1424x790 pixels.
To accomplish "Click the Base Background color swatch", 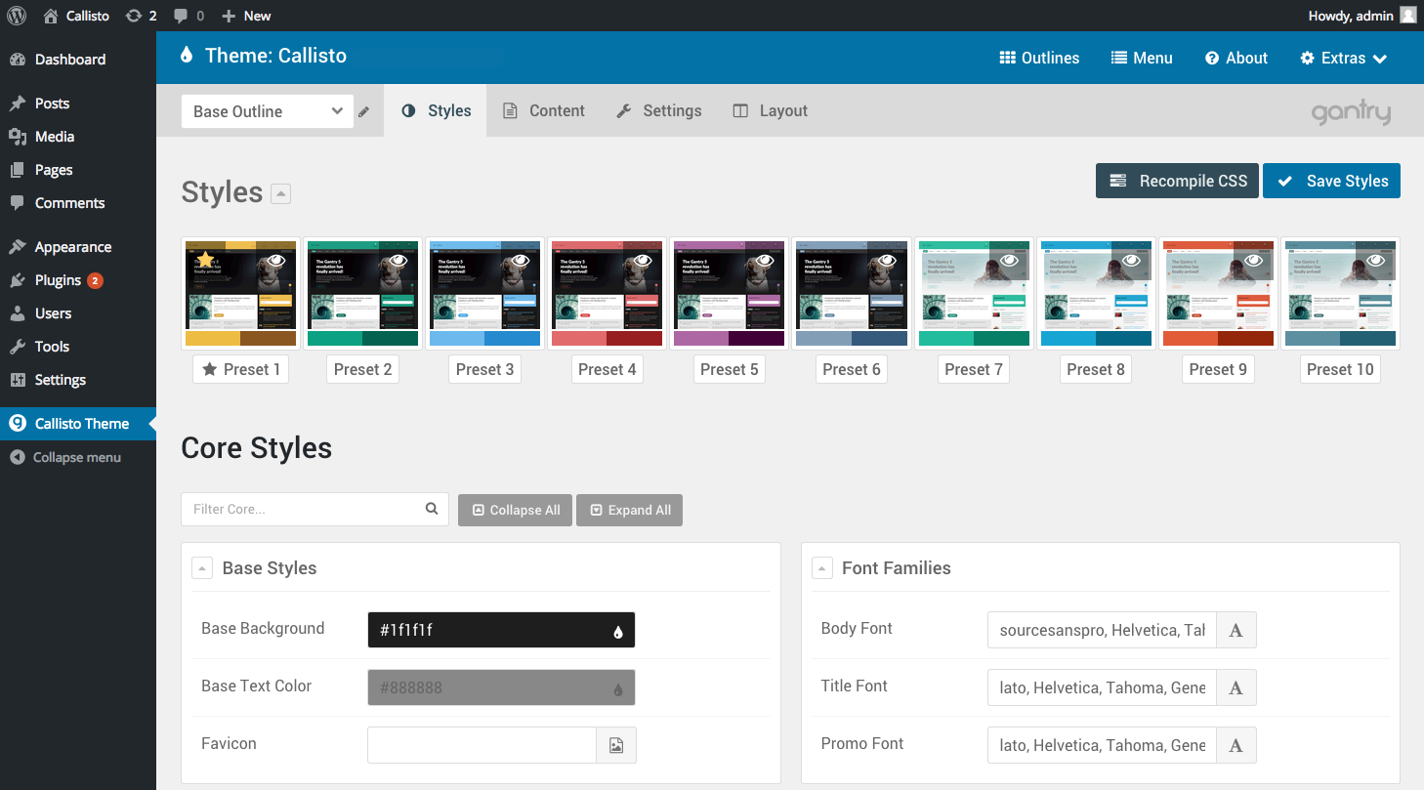I will coord(501,630).
